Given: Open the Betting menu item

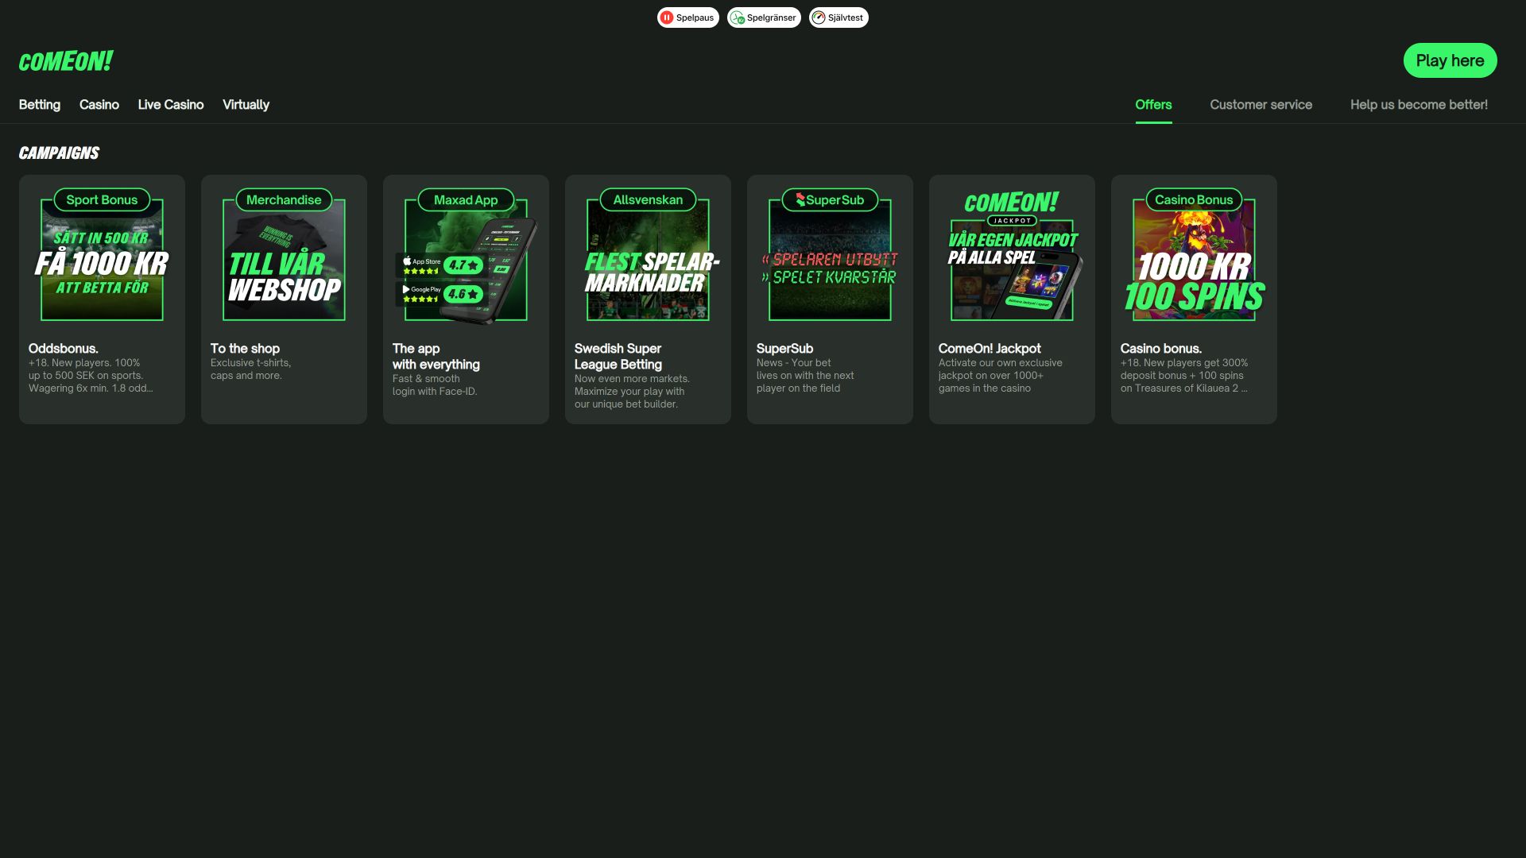Looking at the screenshot, I should 40,105.
